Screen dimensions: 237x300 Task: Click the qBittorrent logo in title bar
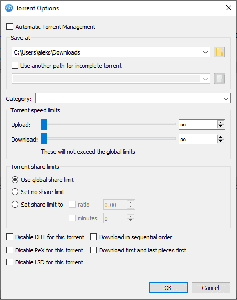[x=9, y=8]
